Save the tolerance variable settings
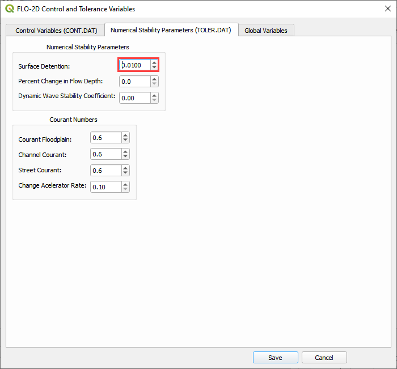This screenshot has height=369, width=397. pyautogui.click(x=275, y=358)
